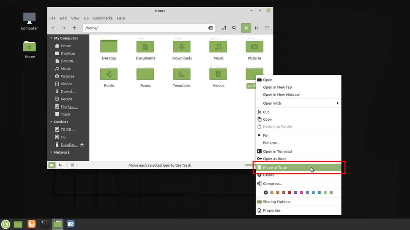Choose Copy in the context menu
The width and height of the screenshot is (410, 230).
298,119
